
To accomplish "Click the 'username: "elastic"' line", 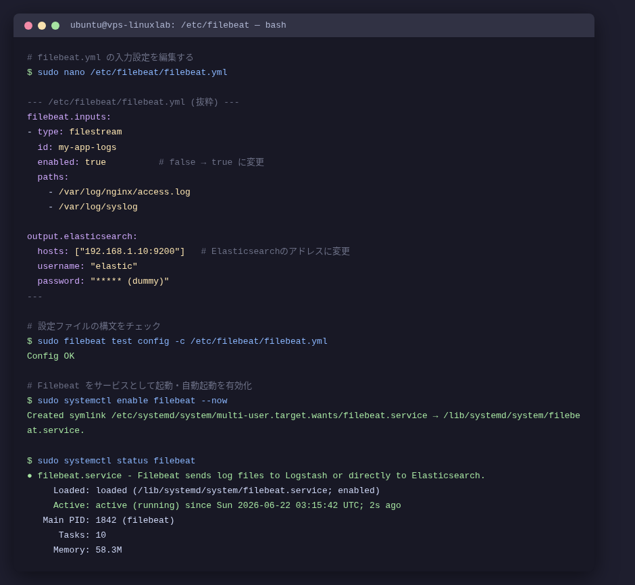I will 87,266.
